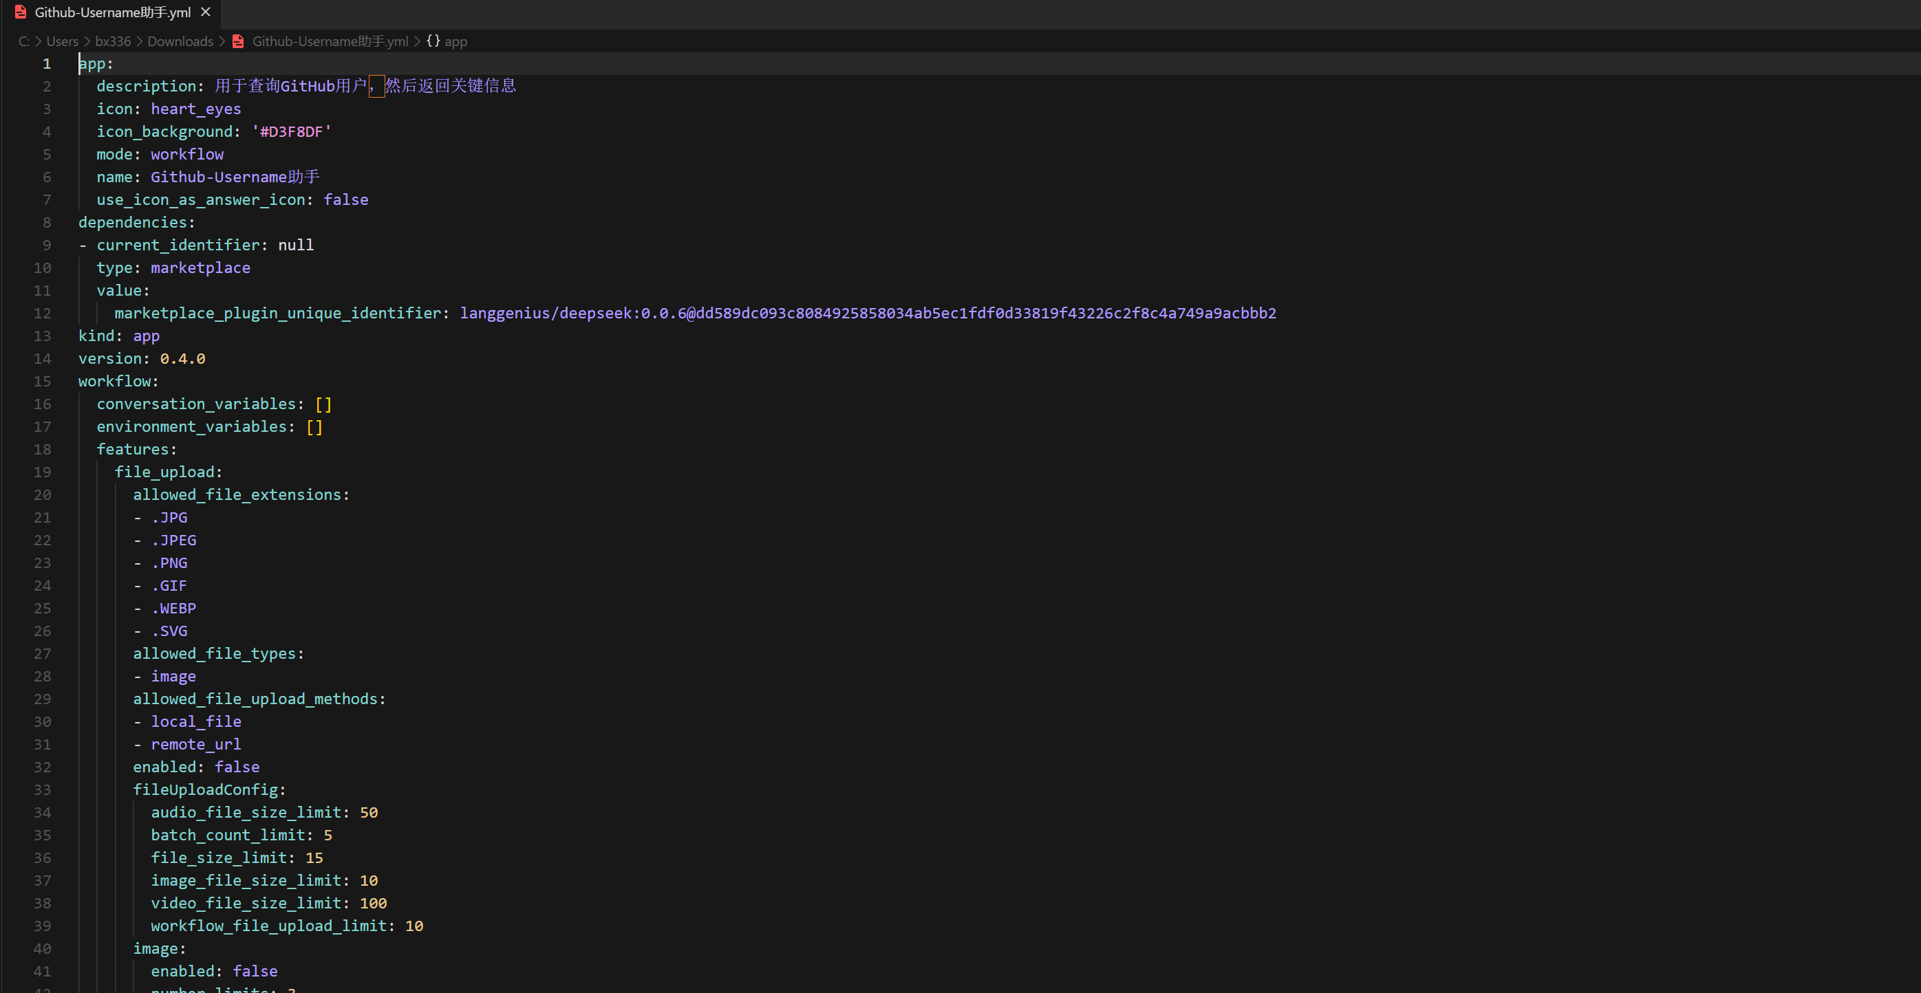Click the langgenius/deepseek plugin identifier string
1921x993 pixels.
click(x=868, y=313)
